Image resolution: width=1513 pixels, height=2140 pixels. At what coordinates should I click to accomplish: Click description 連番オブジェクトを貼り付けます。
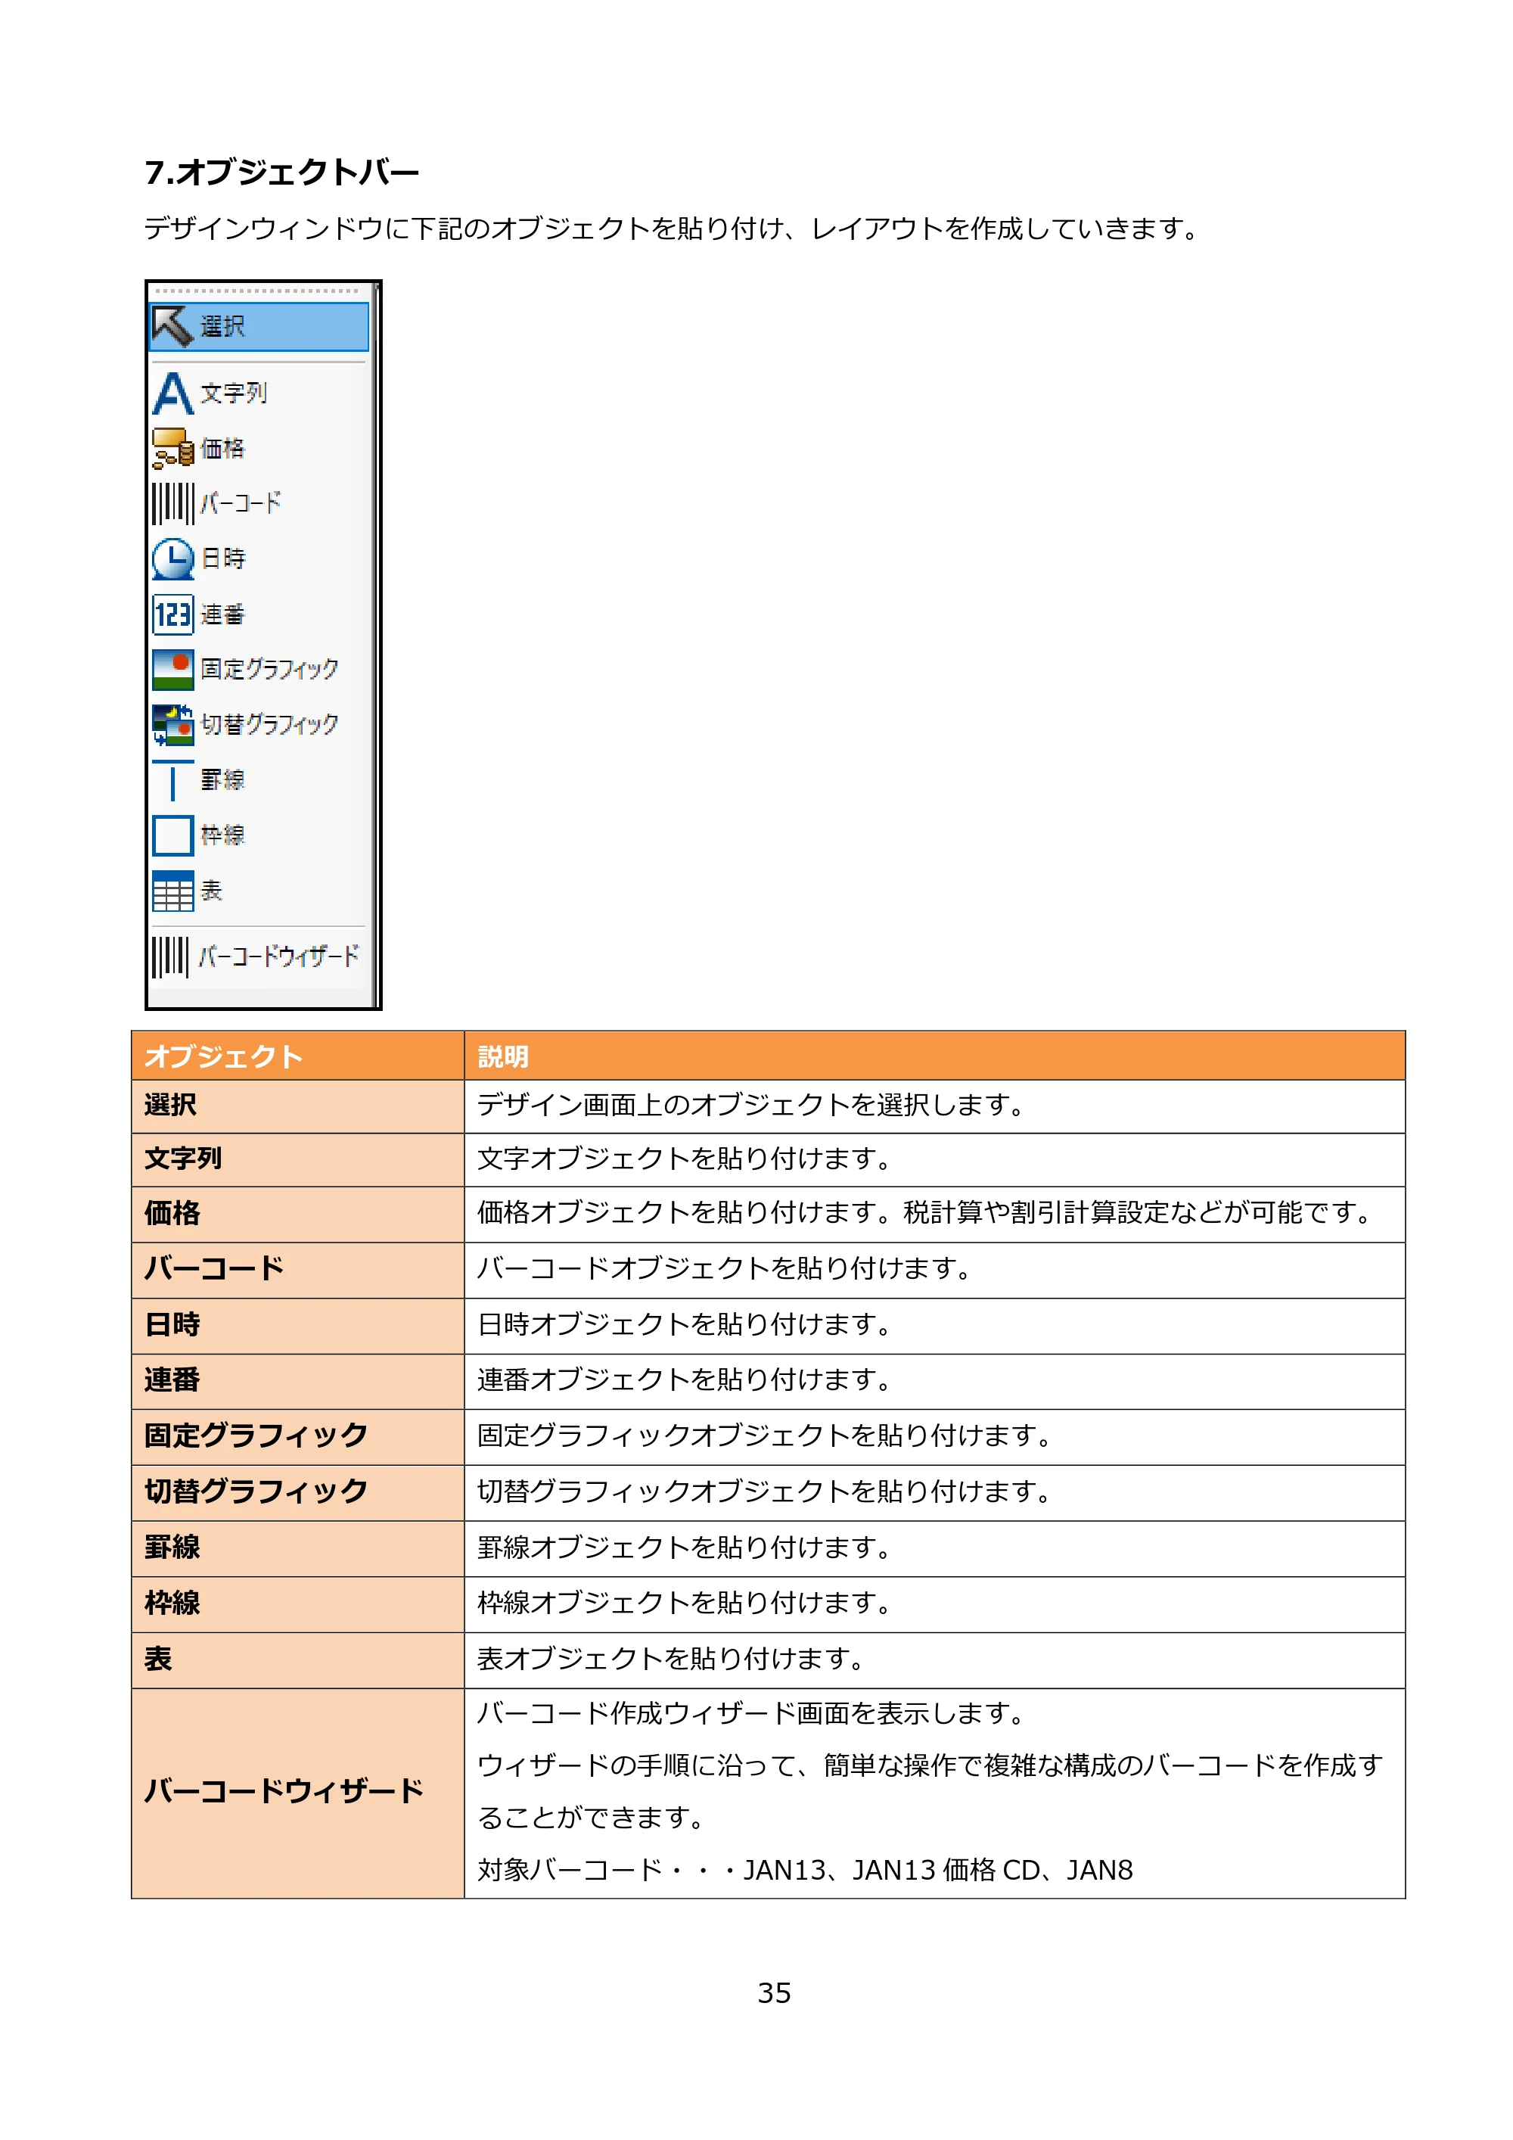point(685,1380)
